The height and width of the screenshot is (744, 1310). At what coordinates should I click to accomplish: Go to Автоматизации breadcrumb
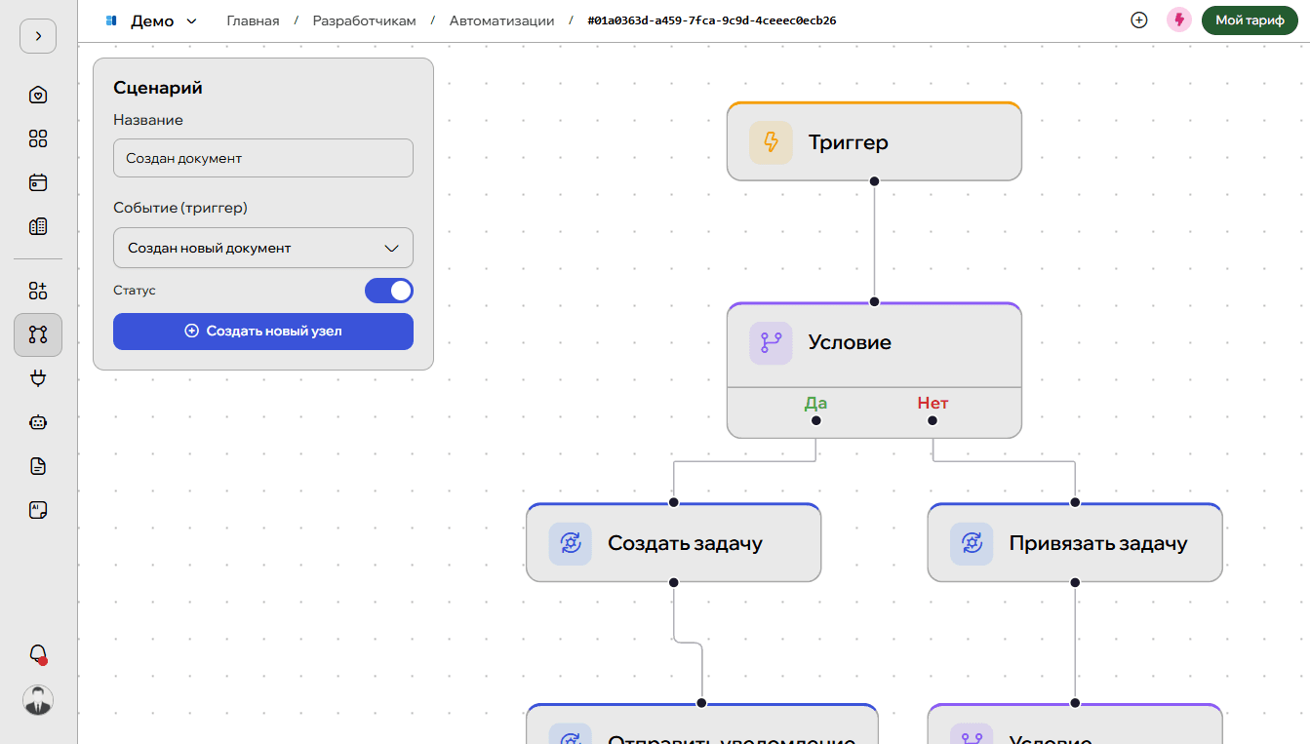[501, 20]
